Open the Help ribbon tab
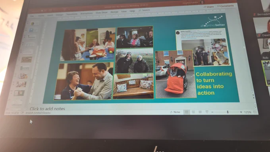Viewport: 270px width, 152px height. 132,11
